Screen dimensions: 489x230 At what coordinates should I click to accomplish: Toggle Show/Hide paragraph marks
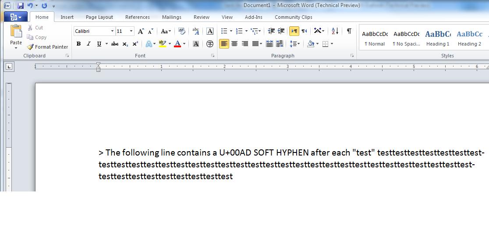[x=349, y=31]
